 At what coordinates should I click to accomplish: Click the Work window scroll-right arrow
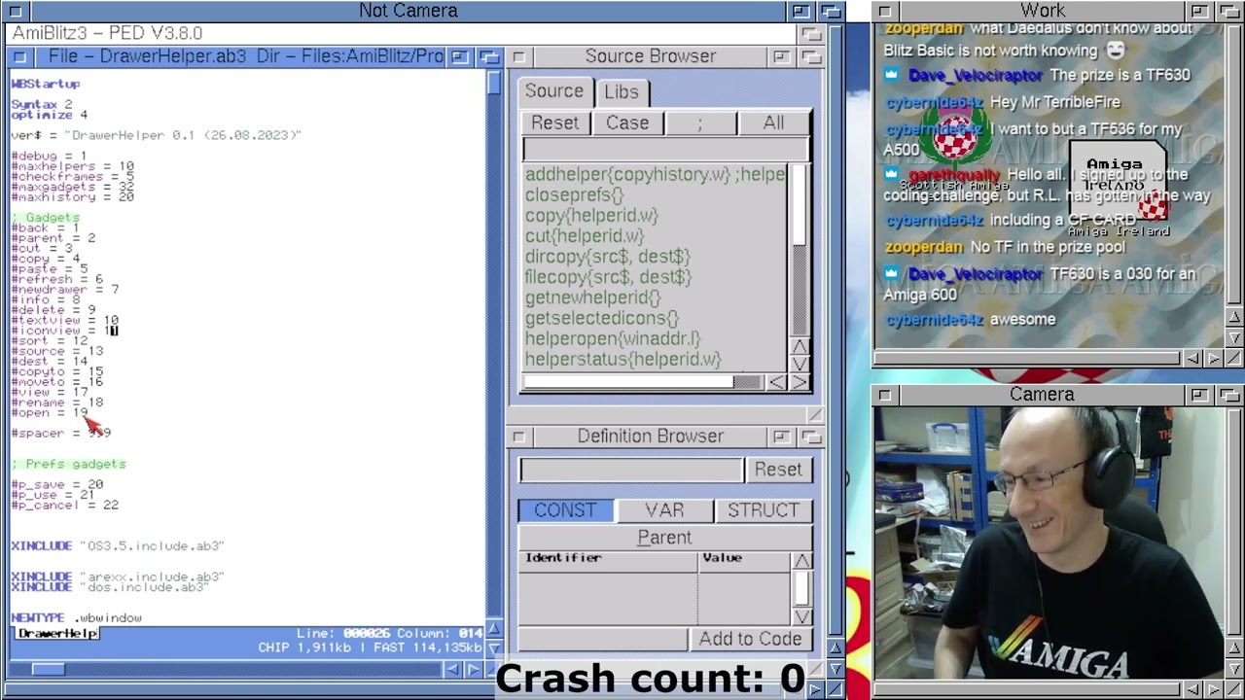pos(1214,359)
